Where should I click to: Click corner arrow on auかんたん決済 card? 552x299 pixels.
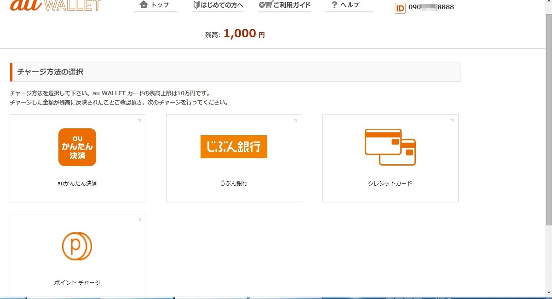point(139,121)
